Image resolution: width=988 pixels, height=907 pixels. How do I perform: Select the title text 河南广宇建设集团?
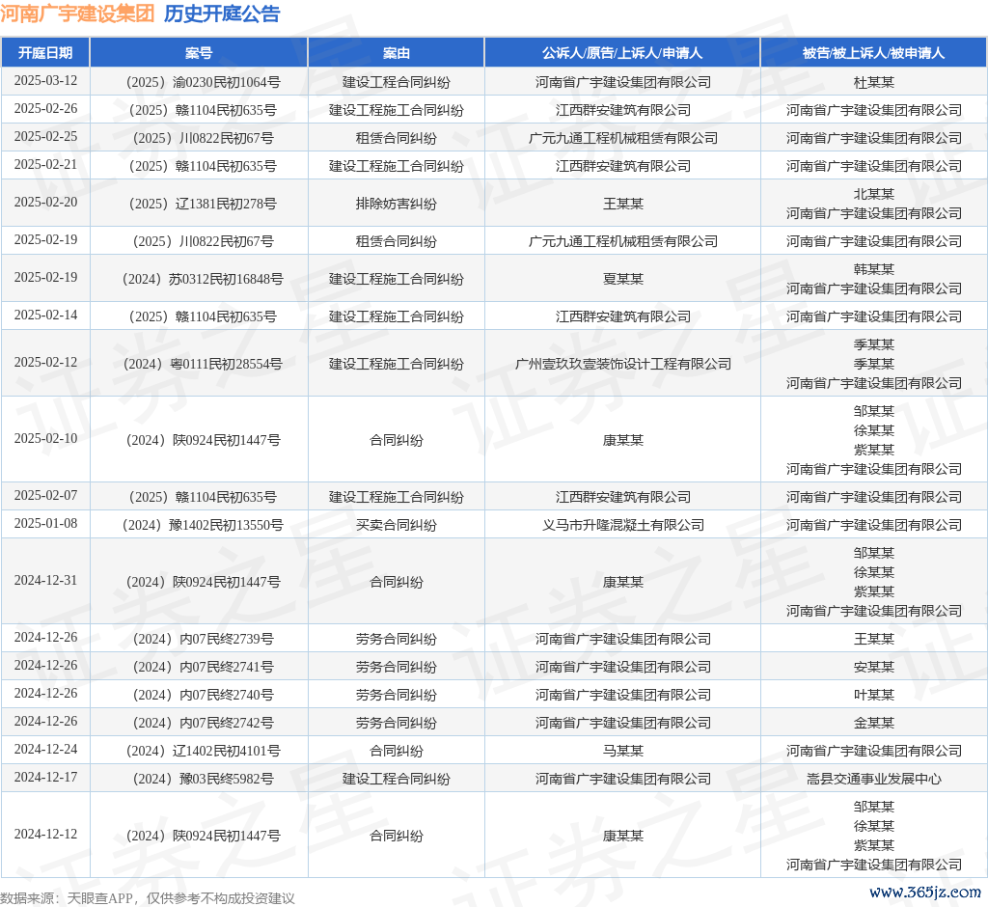(x=77, y=14)
